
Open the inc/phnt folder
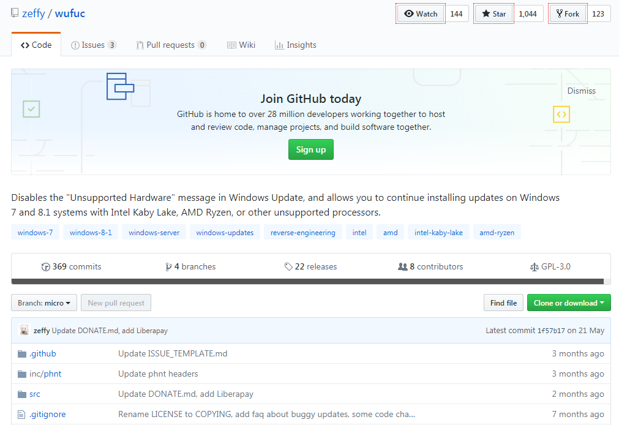(45, 374)
